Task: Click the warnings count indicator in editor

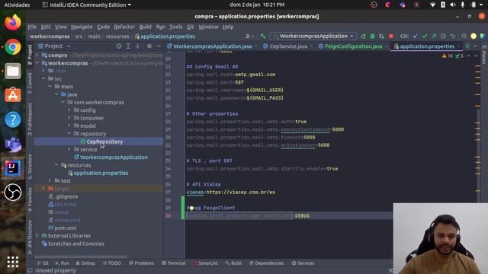Action: 448,56
